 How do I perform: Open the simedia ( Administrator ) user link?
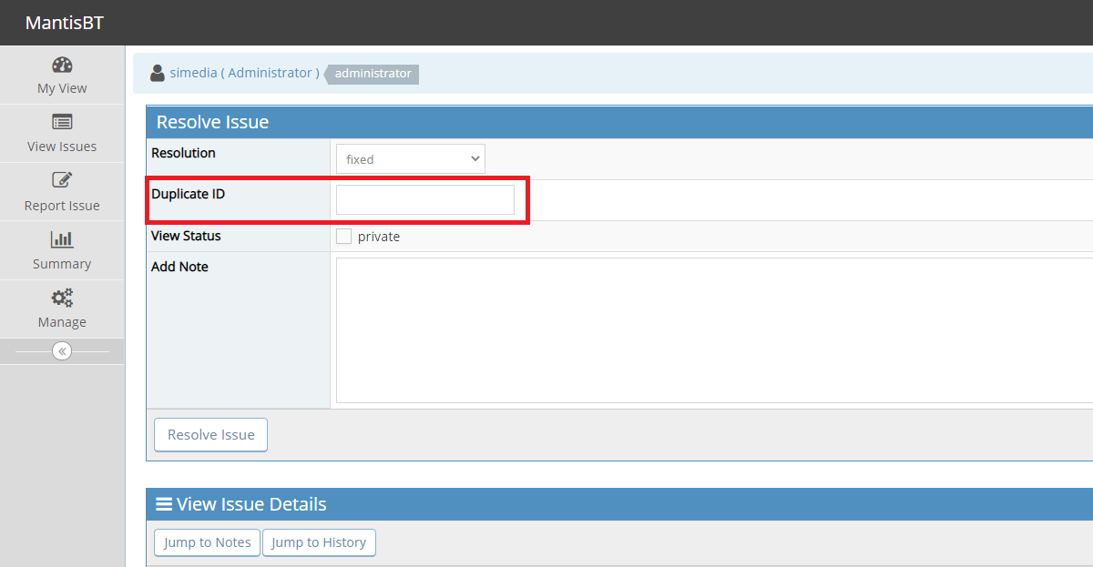click(244, 73)
